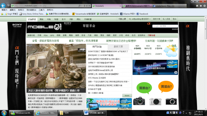Open the Taiwantrade bookmark
Viewport: 207px width, 116px height.
pos(84,14)
